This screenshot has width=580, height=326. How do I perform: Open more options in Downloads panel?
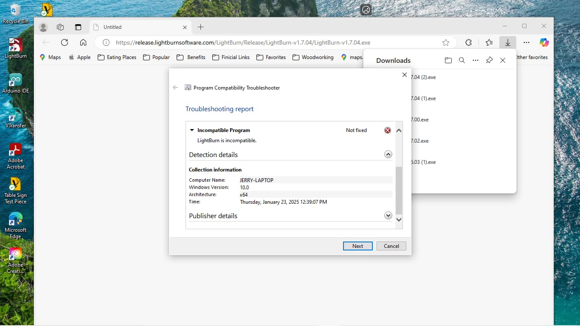[x=476, y=60]
